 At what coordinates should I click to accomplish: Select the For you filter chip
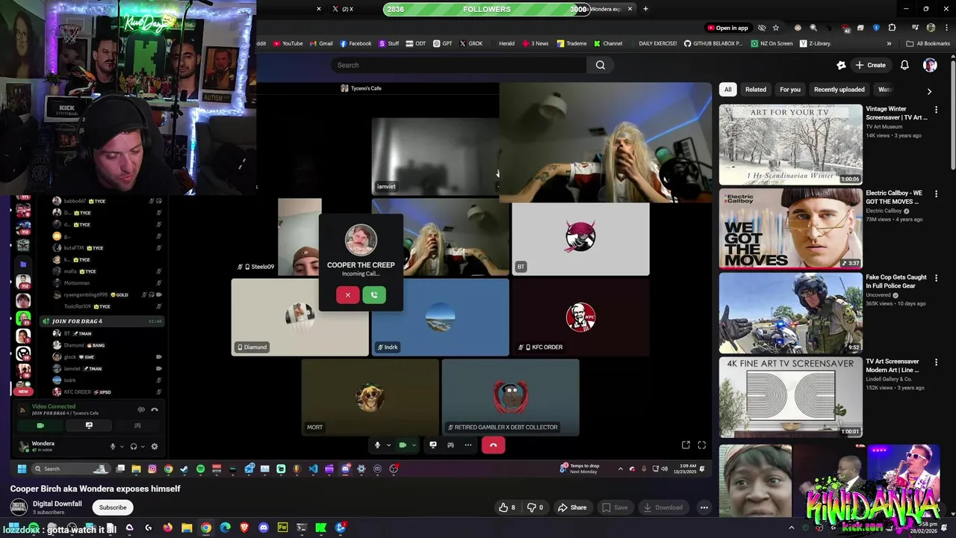click(x=790, y=90)
